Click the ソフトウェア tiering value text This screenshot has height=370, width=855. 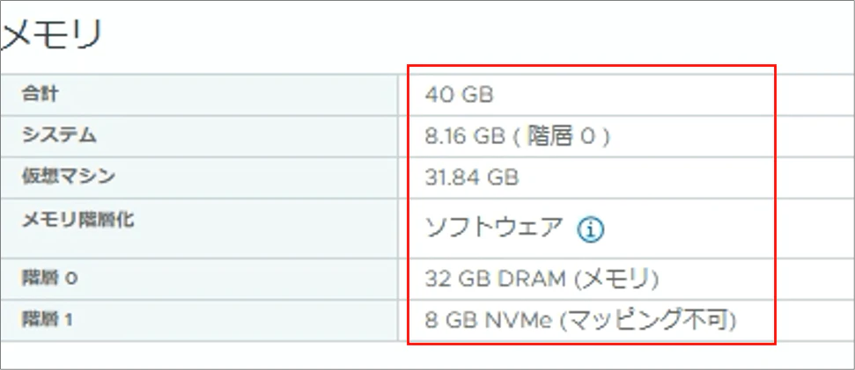point(493,229)
